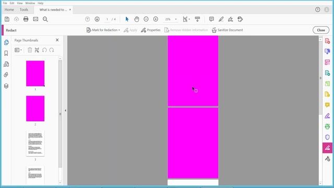The width and height of the screenshot is (334, 188).
Task: Select the Redact tool in the right pane
Action: (x=327, y=148)
